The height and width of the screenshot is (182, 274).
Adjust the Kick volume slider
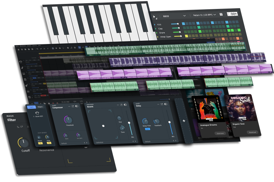tap(175, 24)
